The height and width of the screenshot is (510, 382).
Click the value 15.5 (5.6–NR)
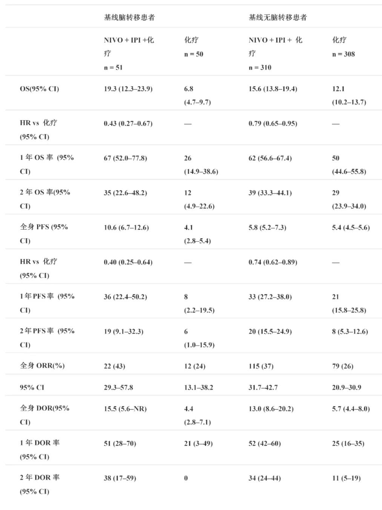(x=125, y=409)
